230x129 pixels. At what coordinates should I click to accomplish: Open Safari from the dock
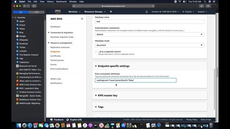tap(30, 125)
